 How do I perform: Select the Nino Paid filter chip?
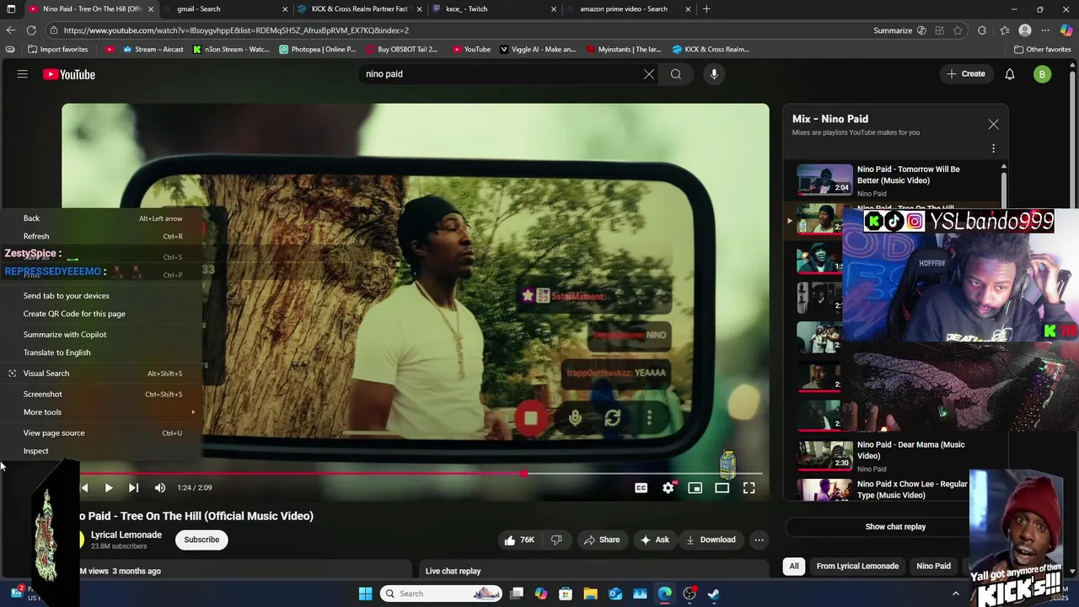[933, 566]
